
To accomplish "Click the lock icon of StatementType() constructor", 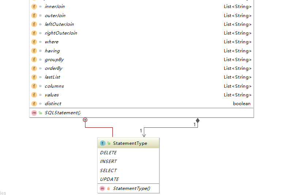I will (108, 188).
